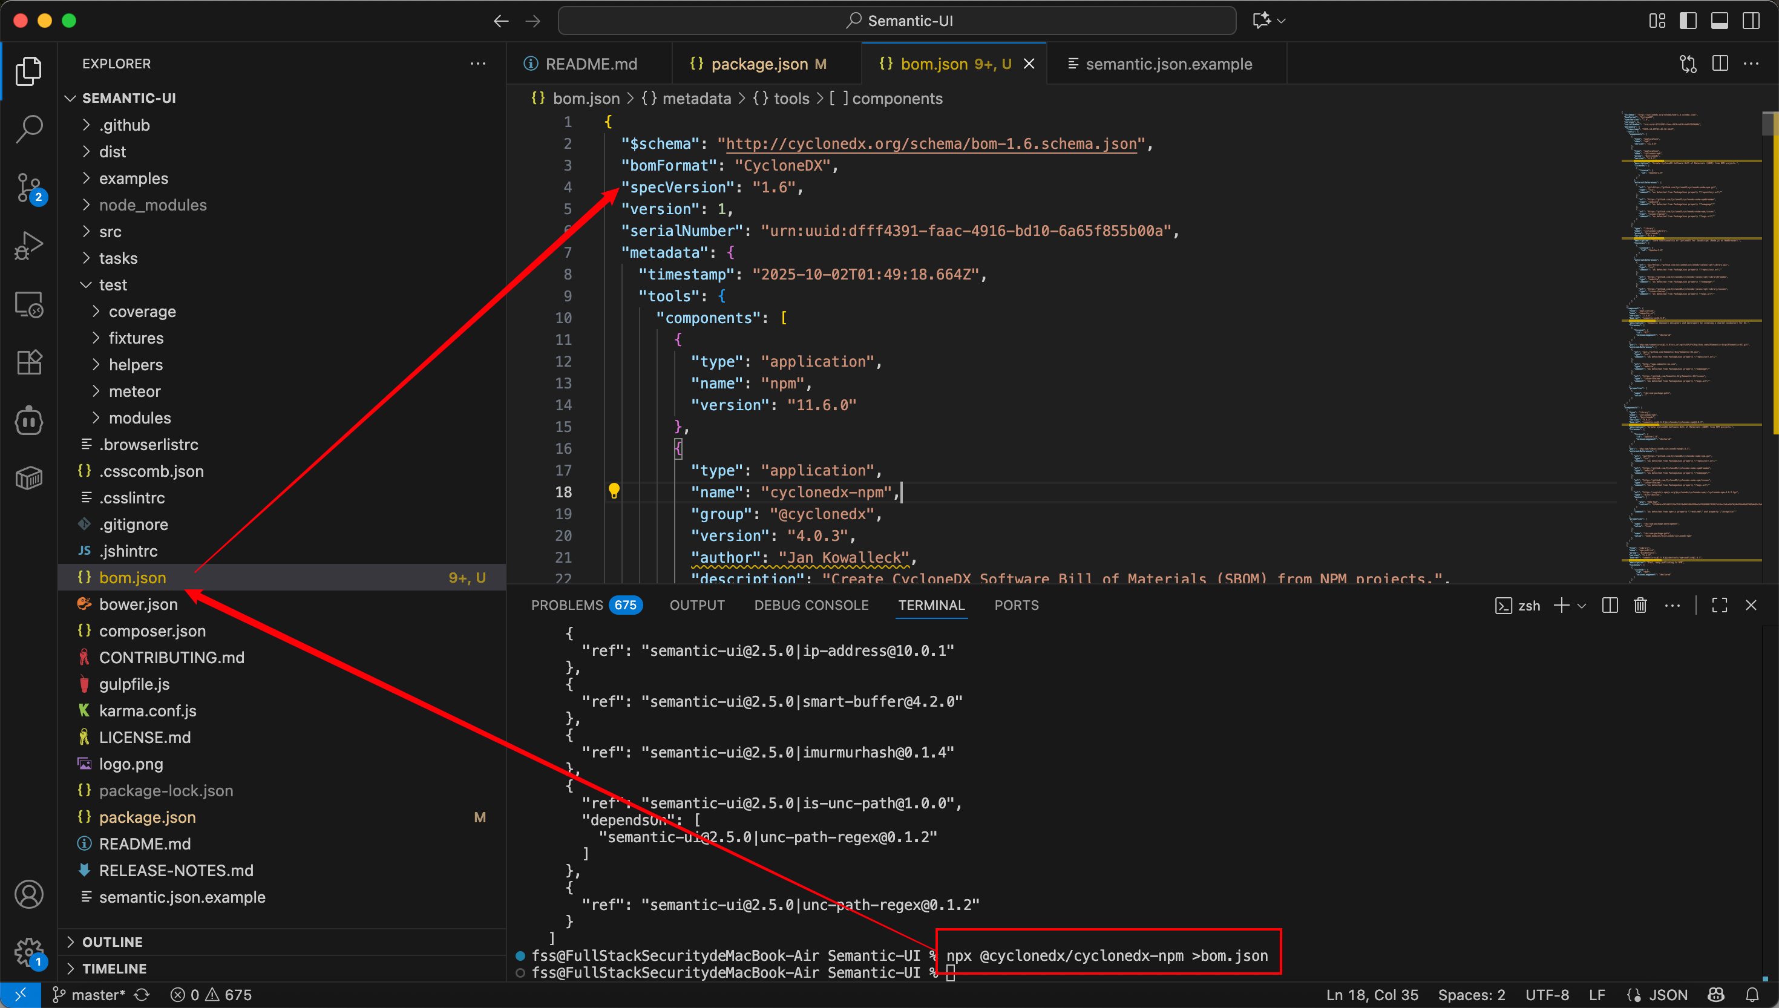The width and height of the screenshot is (1779, 1008).
Task: Switch to the package.json editor tab
Action: [759, 64]
